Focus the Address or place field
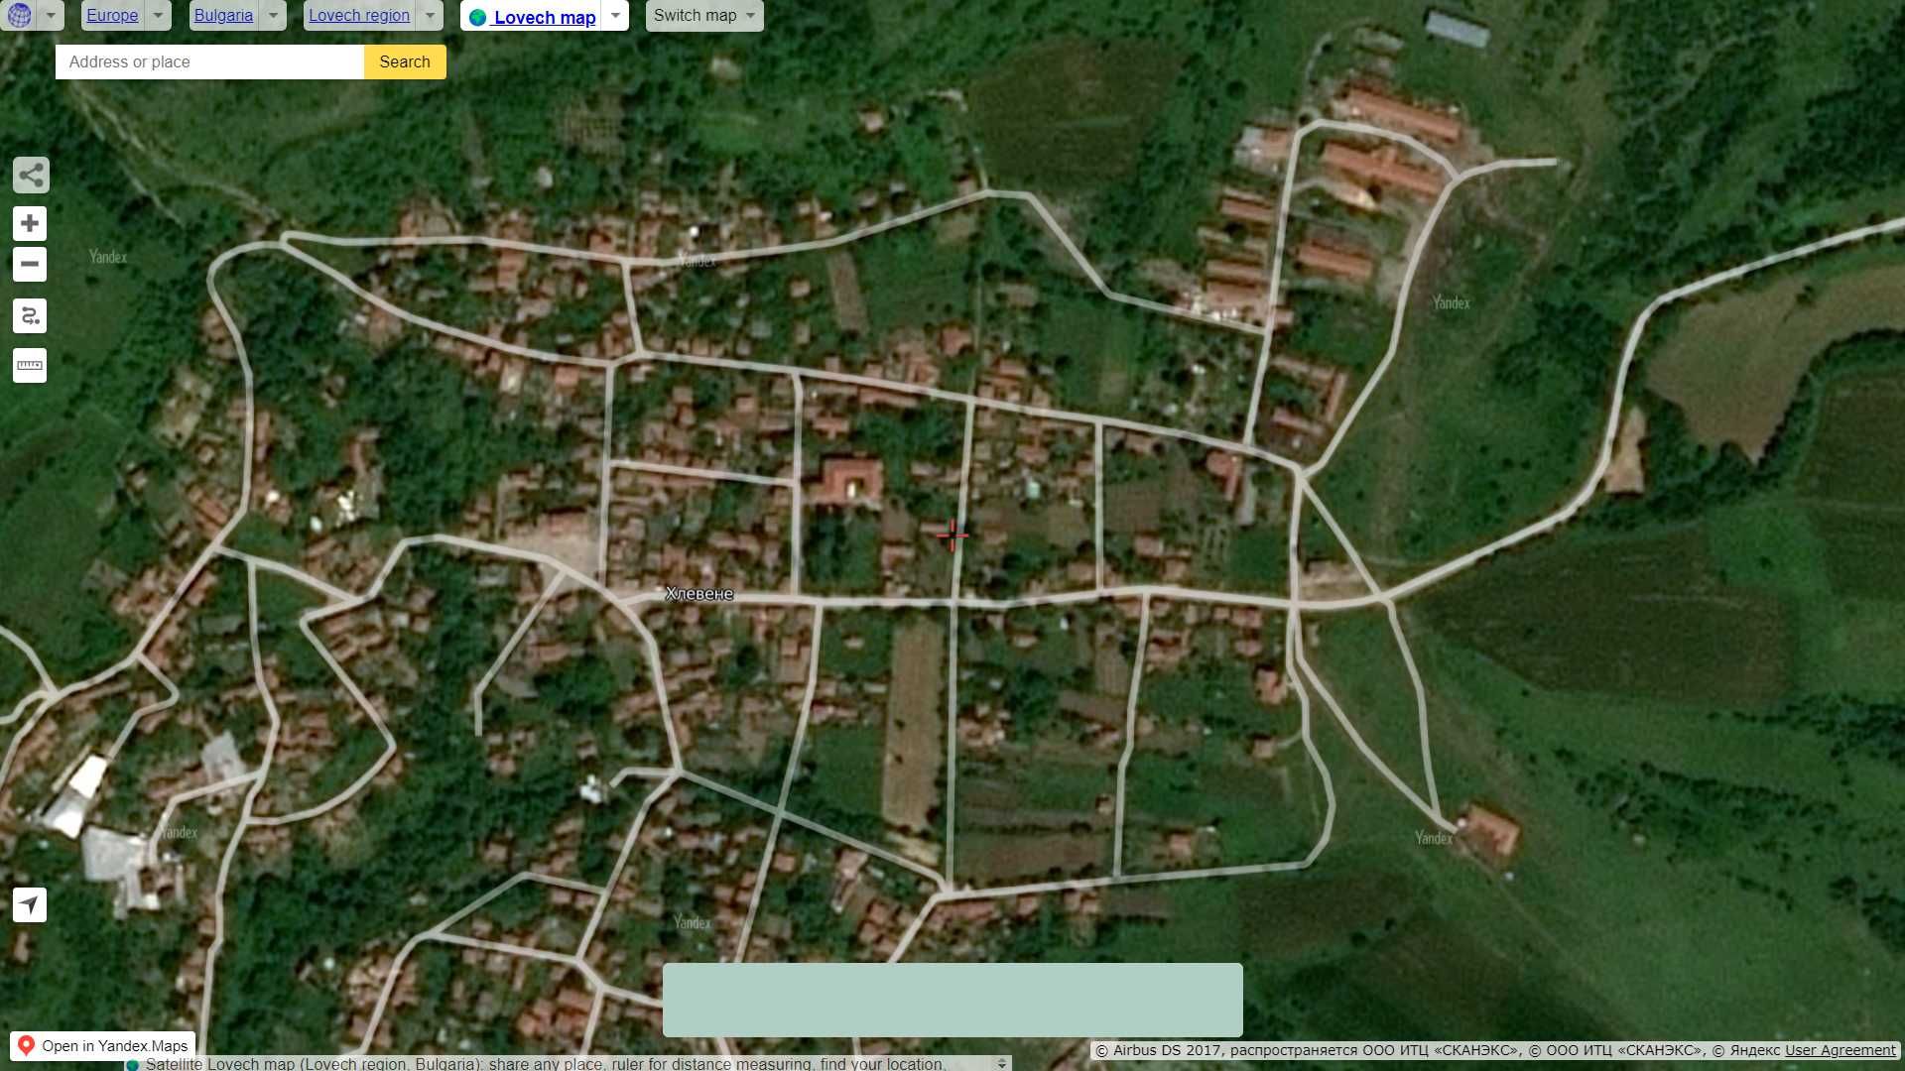Viewport: 1905px width, 1071px height. (209, 61)
